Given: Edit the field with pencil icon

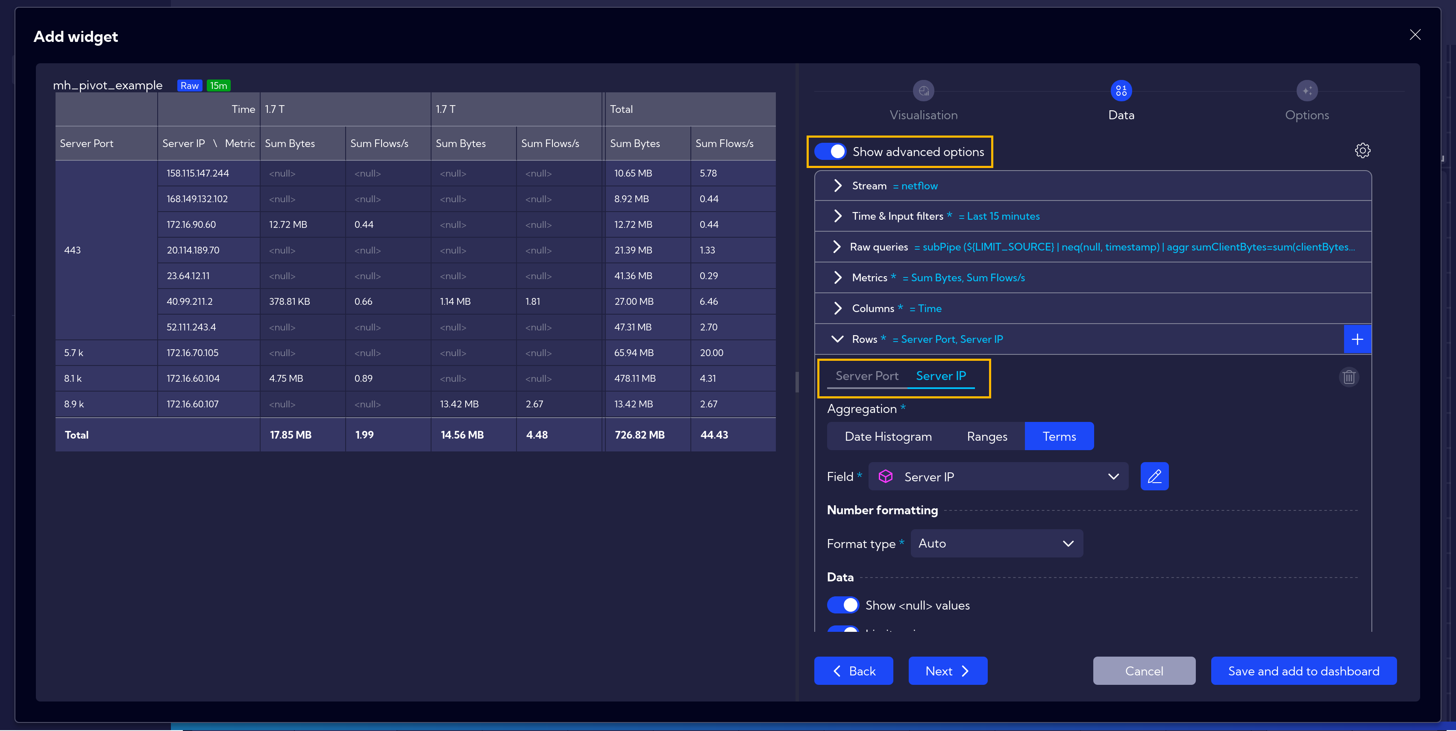Looking at the screenshot, I should [x=1154, y=477].
